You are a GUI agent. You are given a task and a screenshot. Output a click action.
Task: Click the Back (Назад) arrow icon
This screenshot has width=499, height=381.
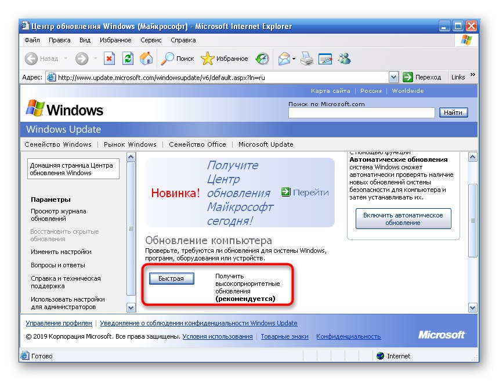pos(31,59)
